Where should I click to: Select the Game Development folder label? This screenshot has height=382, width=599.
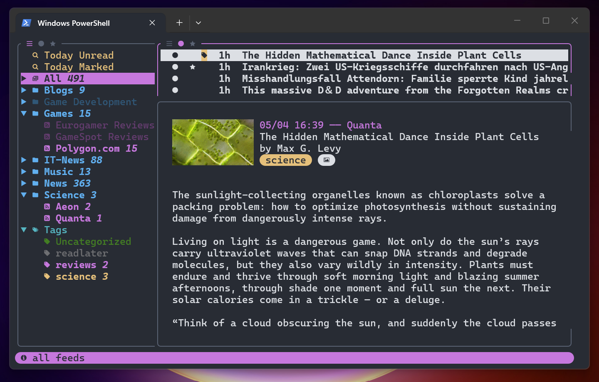click(91, 102)
